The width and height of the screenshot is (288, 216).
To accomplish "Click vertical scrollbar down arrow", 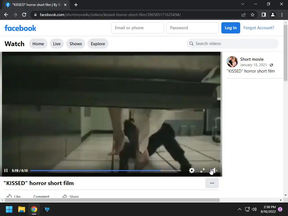I will point(285,195).
